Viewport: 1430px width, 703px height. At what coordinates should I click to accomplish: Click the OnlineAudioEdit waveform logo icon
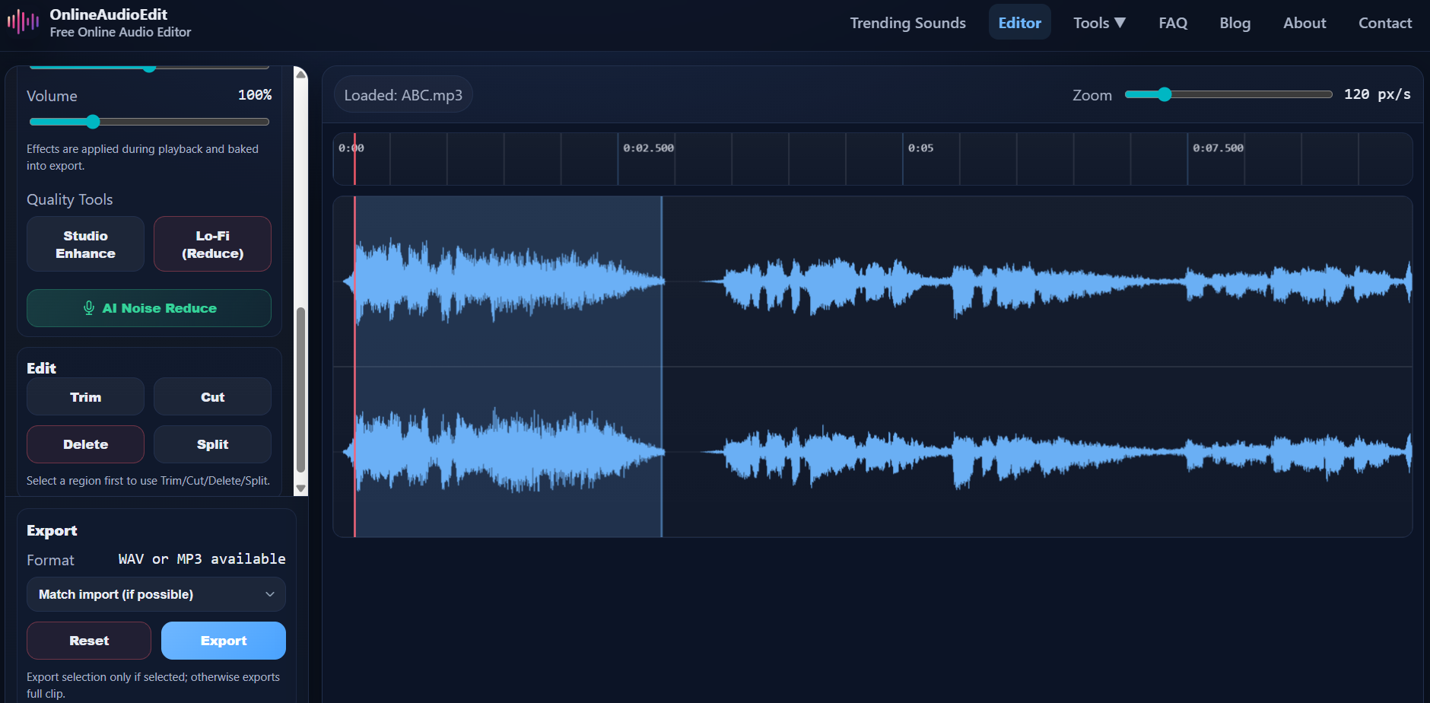pos(23,22)
